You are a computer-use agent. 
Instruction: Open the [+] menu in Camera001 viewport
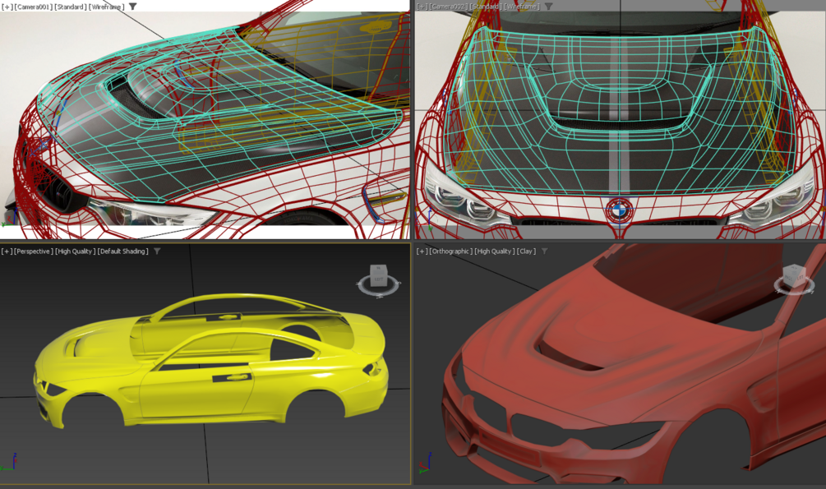click(x=7, y=7)
